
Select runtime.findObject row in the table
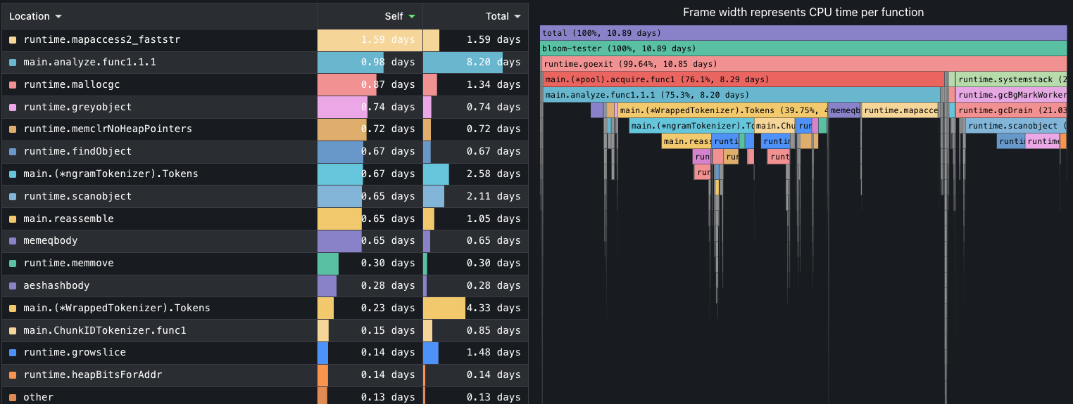tap(265, 152)
